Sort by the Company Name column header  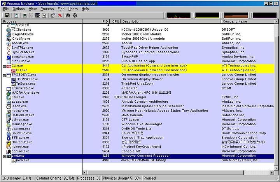(247, 21)
